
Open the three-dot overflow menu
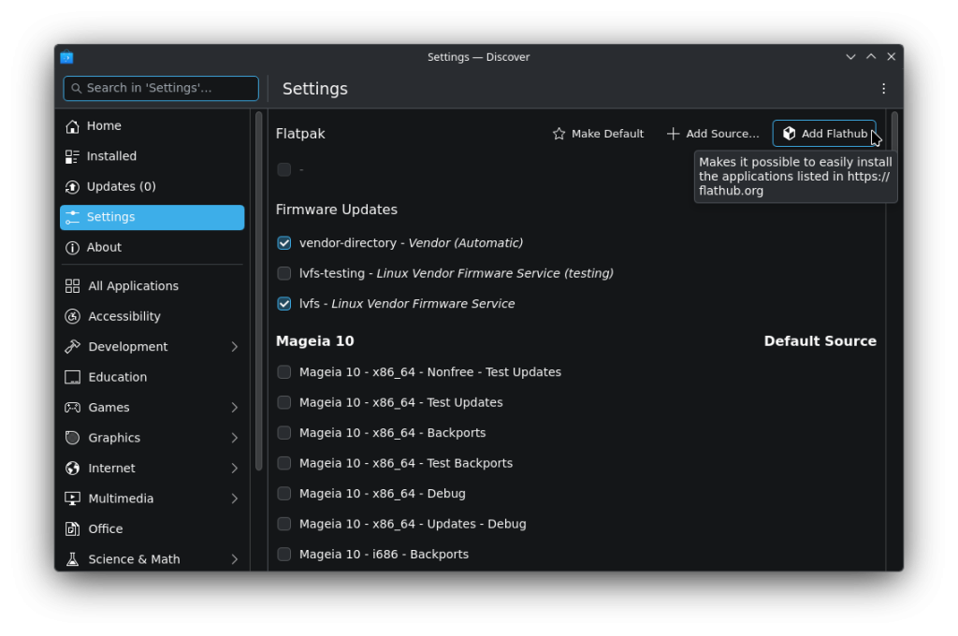[x=883, y=89]
